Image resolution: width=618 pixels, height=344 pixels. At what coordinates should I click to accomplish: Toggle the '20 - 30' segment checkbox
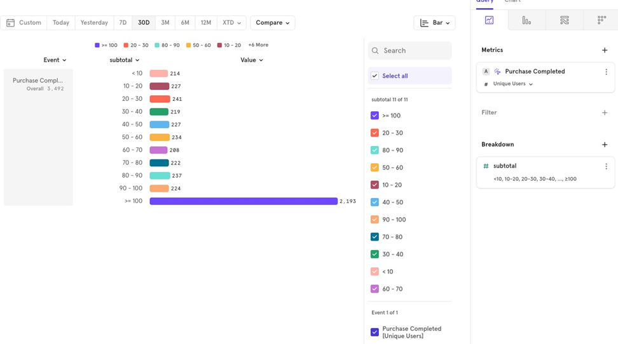[374, 133]
